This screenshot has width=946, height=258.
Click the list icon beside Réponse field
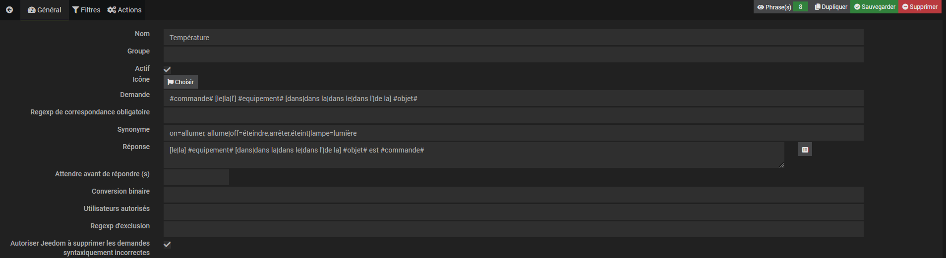[805, 150]
